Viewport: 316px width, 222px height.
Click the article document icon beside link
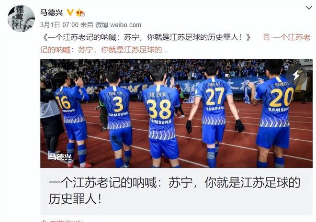tap(266, 37)
